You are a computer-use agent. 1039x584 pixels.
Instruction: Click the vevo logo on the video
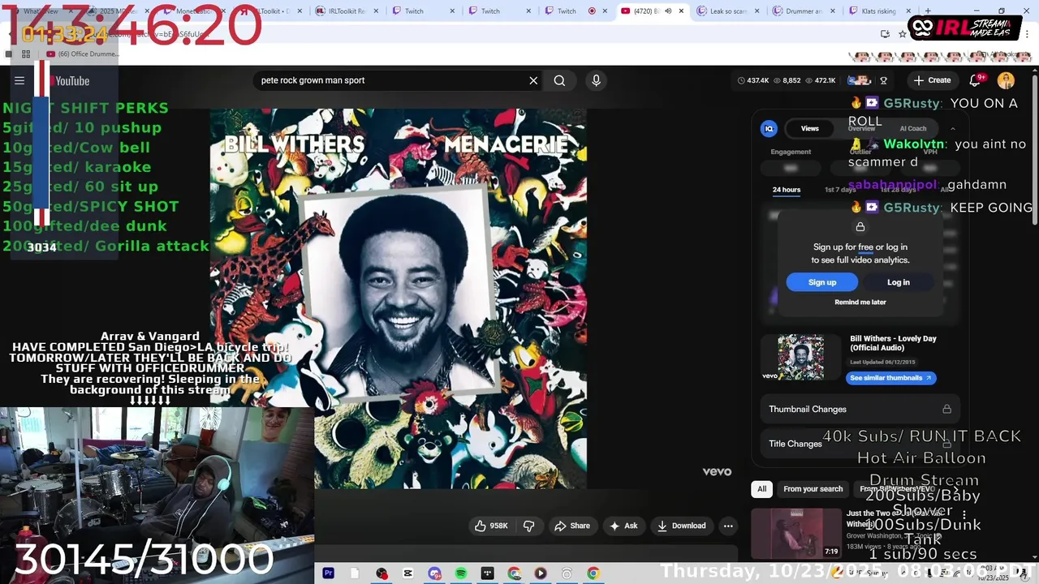point(717,471)
